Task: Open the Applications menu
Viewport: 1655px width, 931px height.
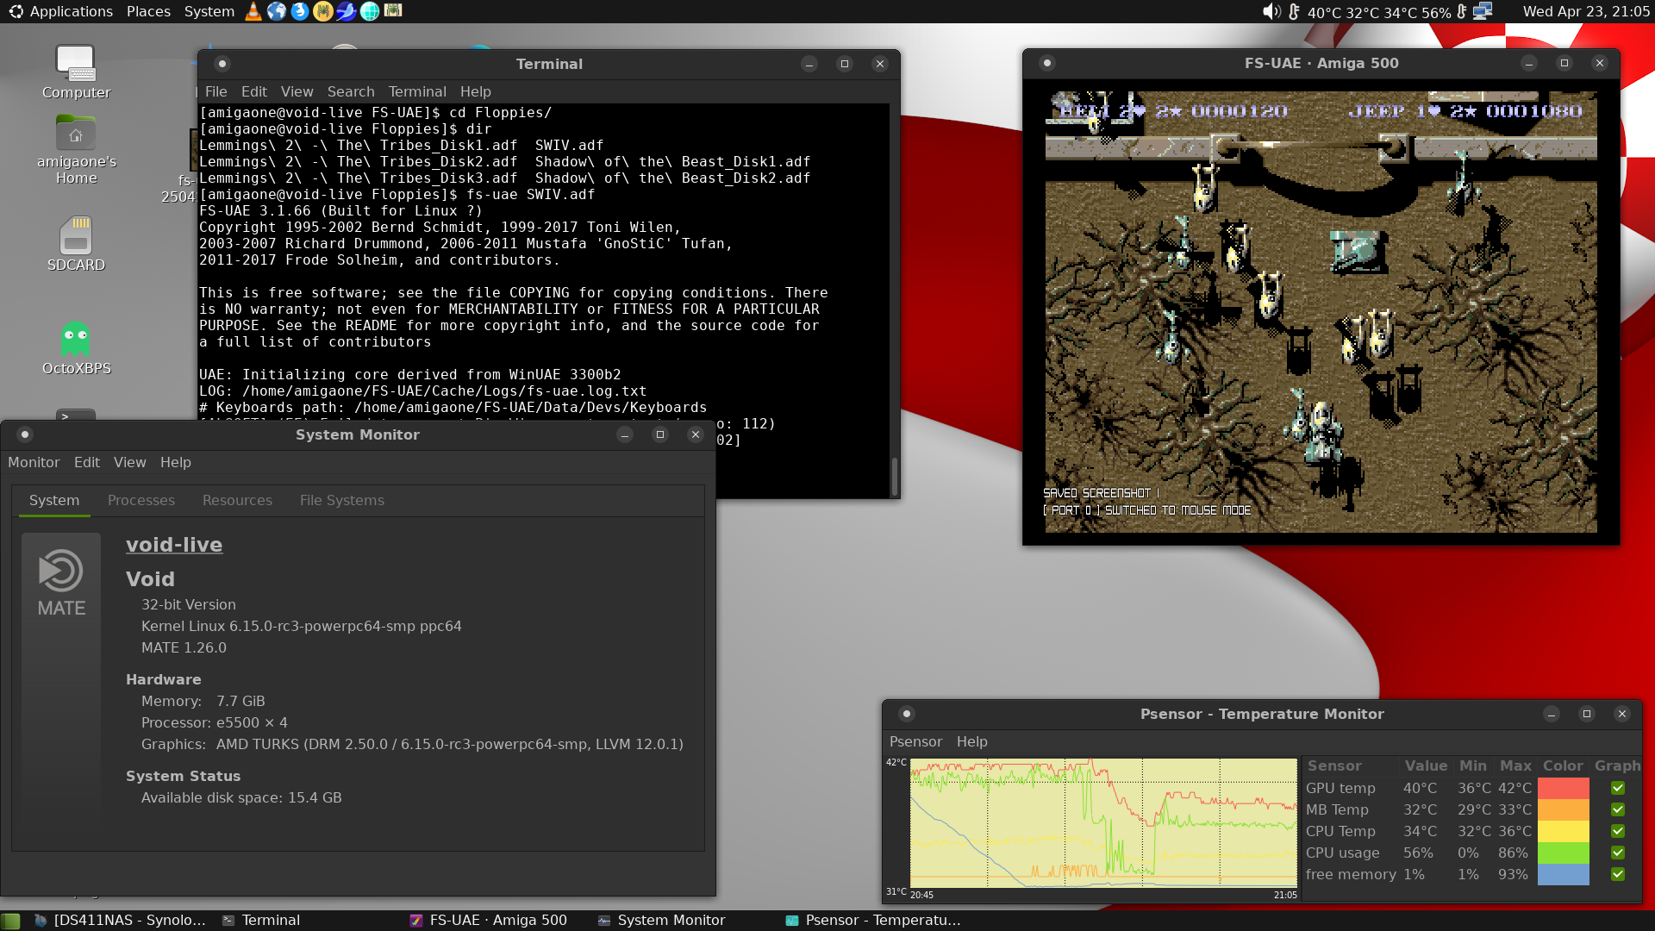Action: pos(71,11)
